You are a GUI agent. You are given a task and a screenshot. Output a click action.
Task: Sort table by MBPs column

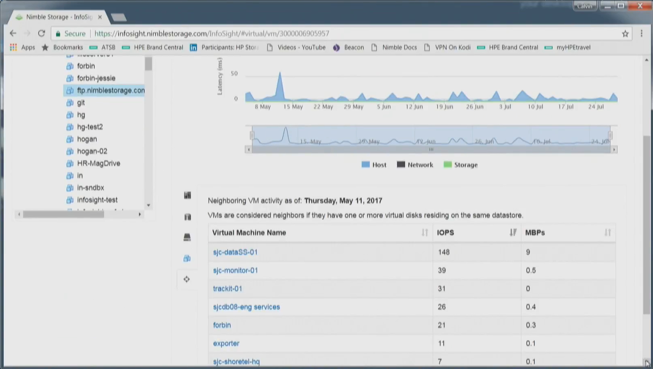point(607,232)
